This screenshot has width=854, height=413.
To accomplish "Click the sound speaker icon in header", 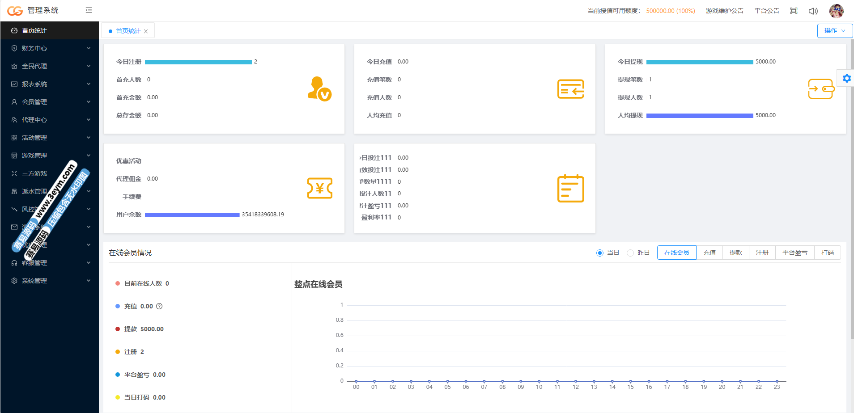I will pyautogui.click(x=813, y=11).
